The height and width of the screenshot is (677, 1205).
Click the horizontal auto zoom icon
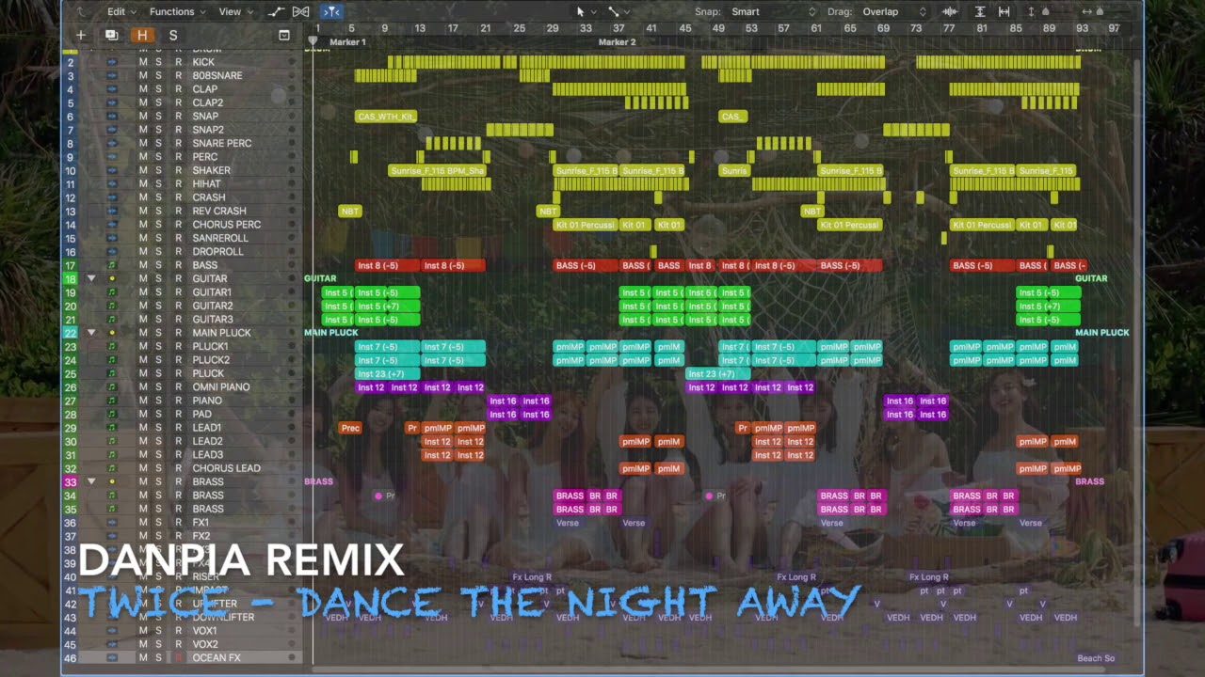(x=1004, y=11)
